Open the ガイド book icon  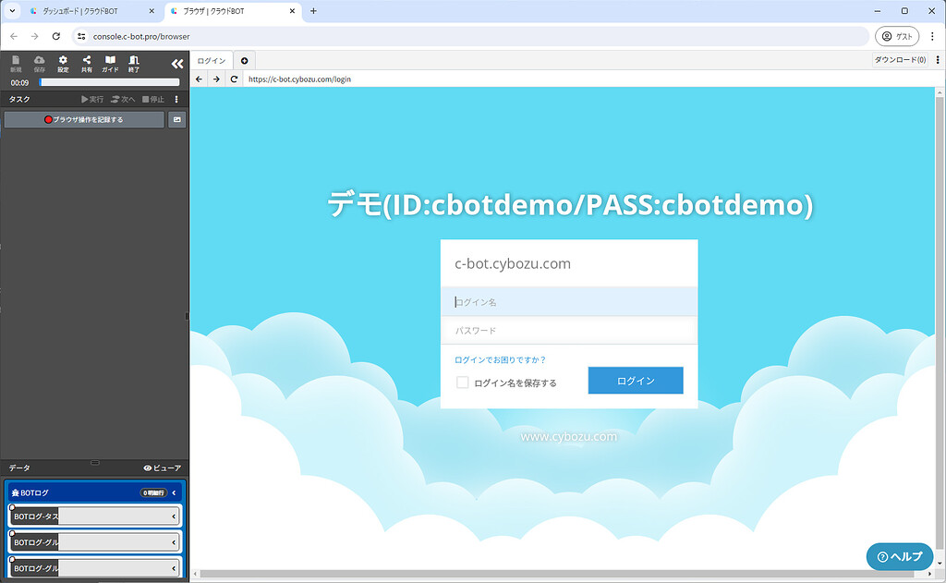[x=110, y=63]
